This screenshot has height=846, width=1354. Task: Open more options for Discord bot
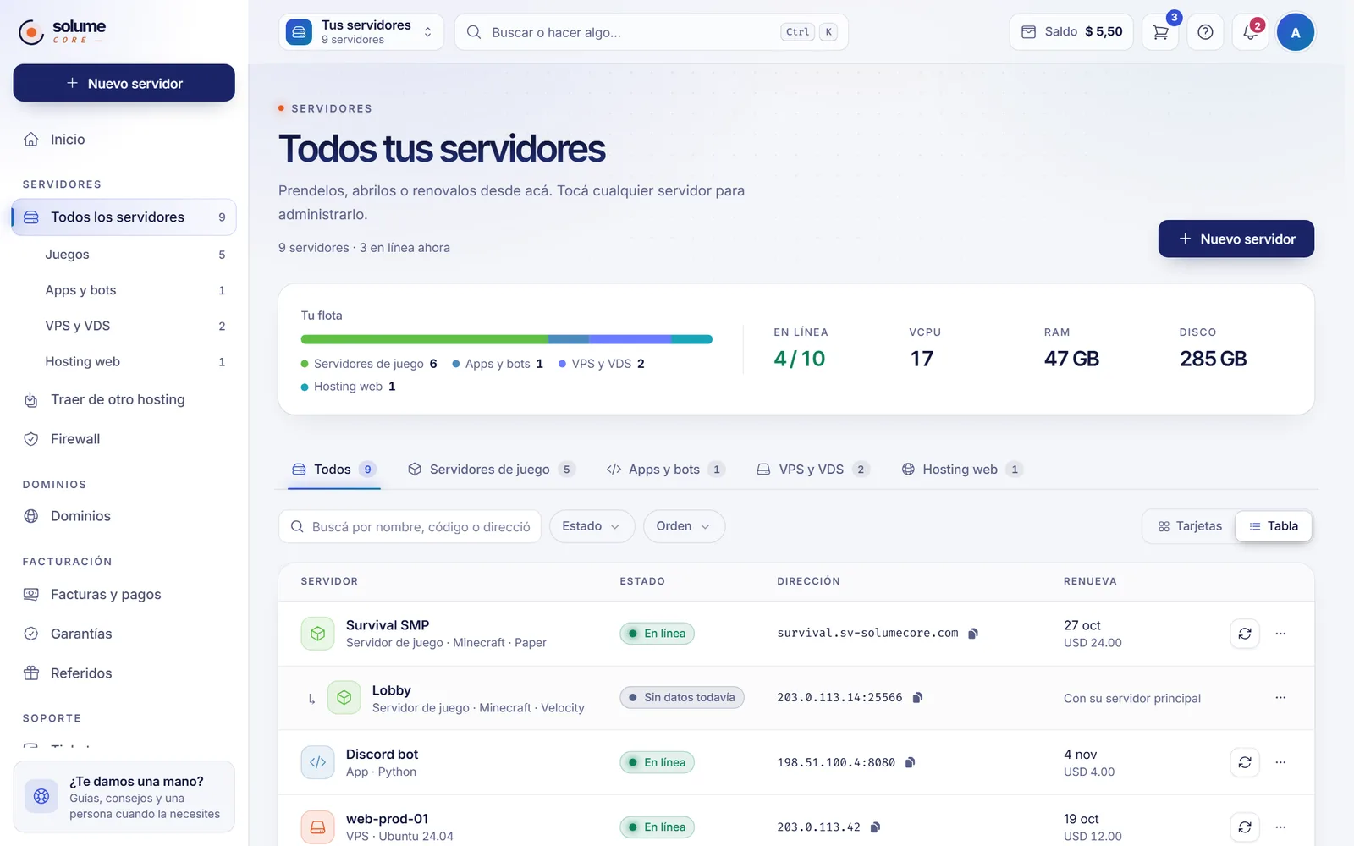pyautogui.click(x=1280, y=762)
